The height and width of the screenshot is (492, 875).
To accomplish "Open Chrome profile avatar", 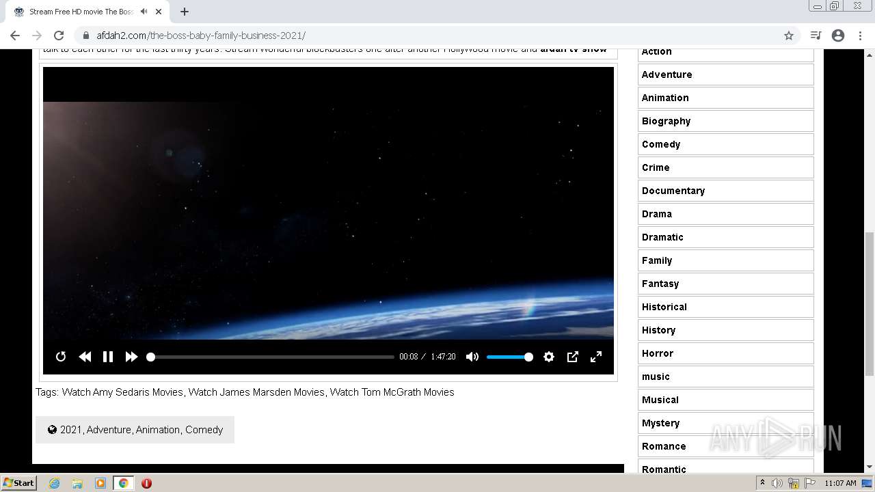I will tap(838, 36).
